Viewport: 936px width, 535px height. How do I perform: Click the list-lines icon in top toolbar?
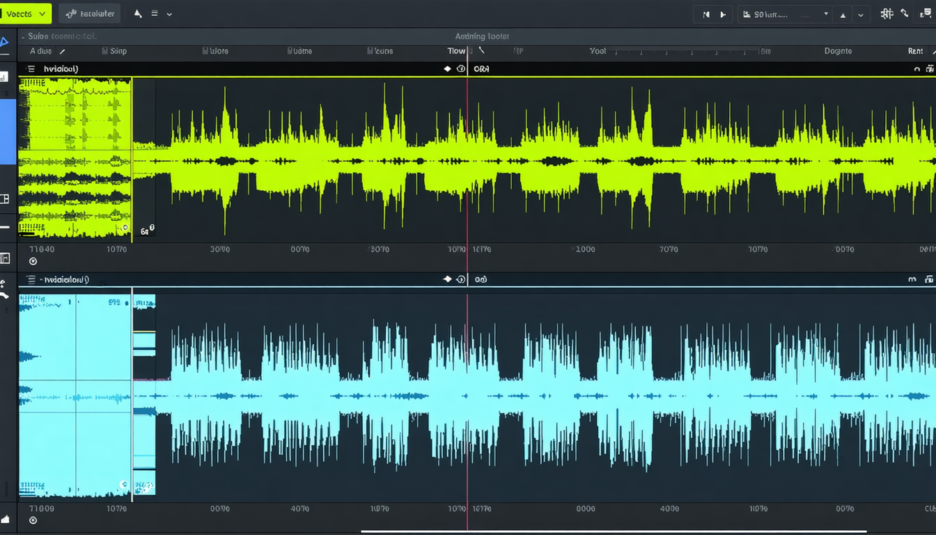(154, 14)
